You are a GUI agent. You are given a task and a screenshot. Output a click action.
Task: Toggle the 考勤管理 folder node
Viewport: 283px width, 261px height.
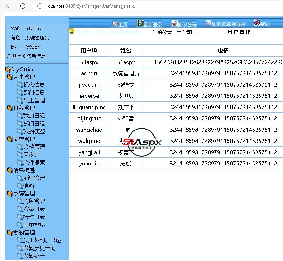pyautogui.click(x=10, y=233)
